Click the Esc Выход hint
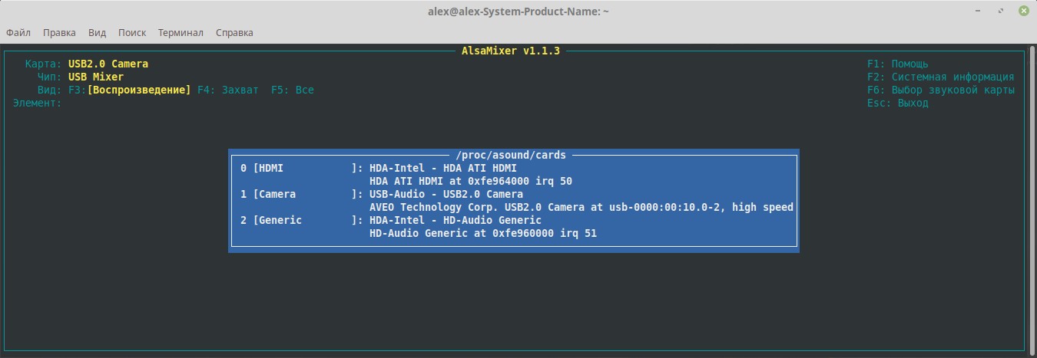Image resolution: width=1037 pixels, height=358 pixels. 897,103
